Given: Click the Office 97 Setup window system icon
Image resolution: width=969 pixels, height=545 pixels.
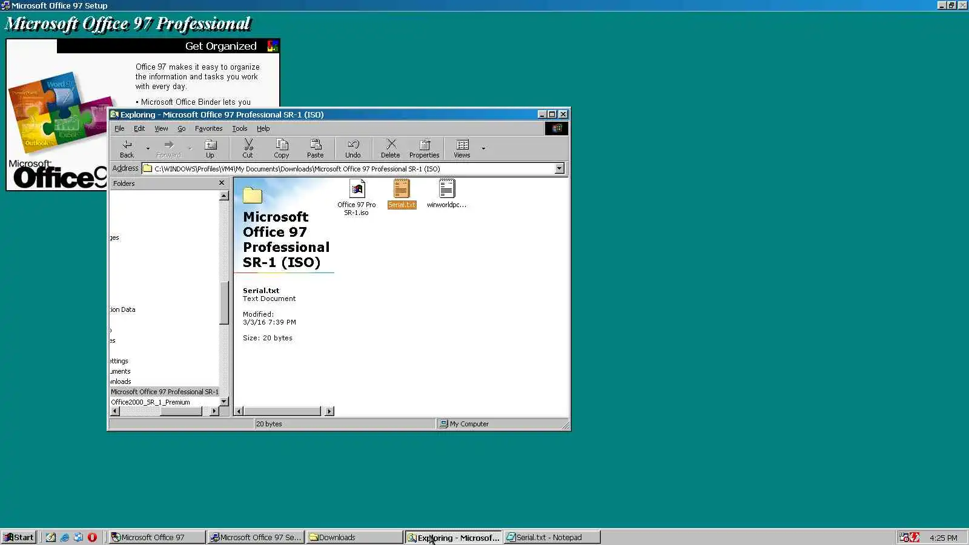Looking at the screenshot, I should (x=5, y=5).
